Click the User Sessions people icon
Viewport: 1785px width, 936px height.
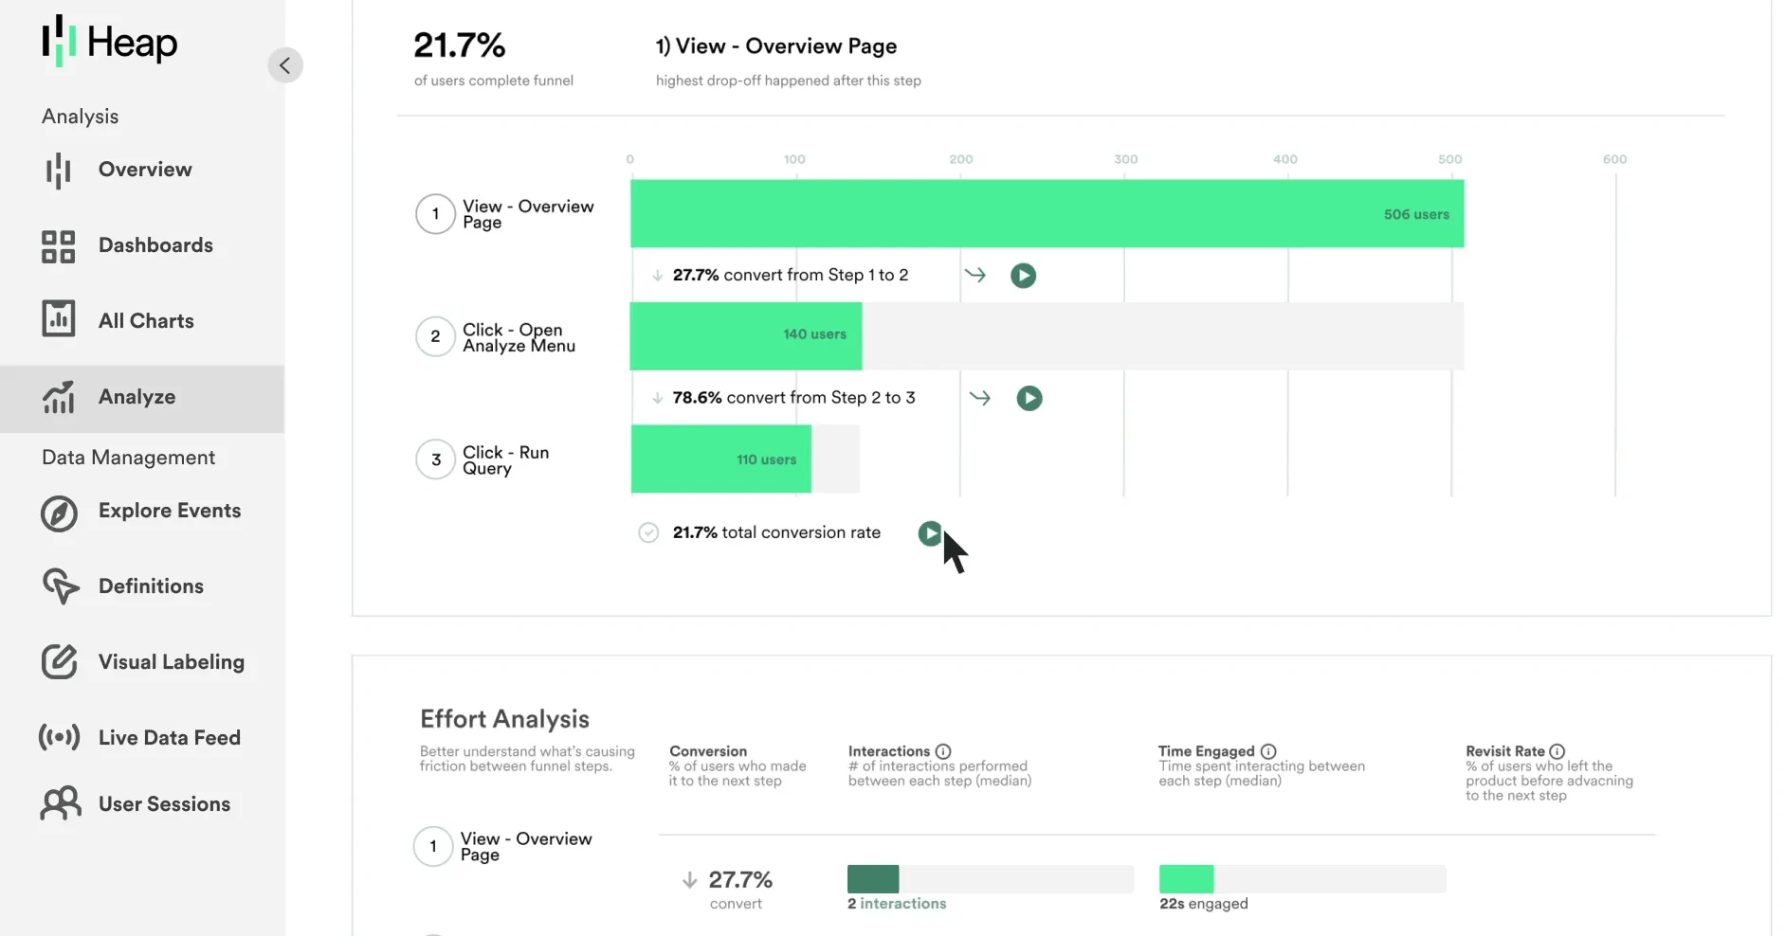point(60,803)
